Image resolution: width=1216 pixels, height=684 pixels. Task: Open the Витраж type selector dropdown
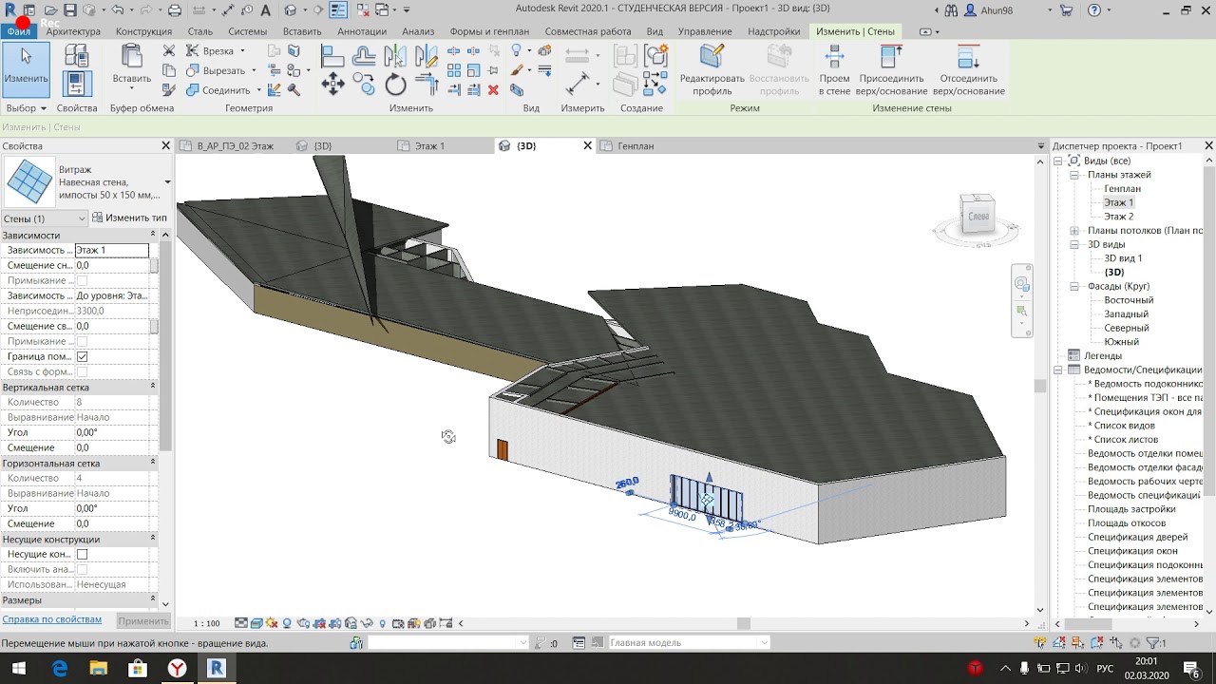[x=167, y=181]
